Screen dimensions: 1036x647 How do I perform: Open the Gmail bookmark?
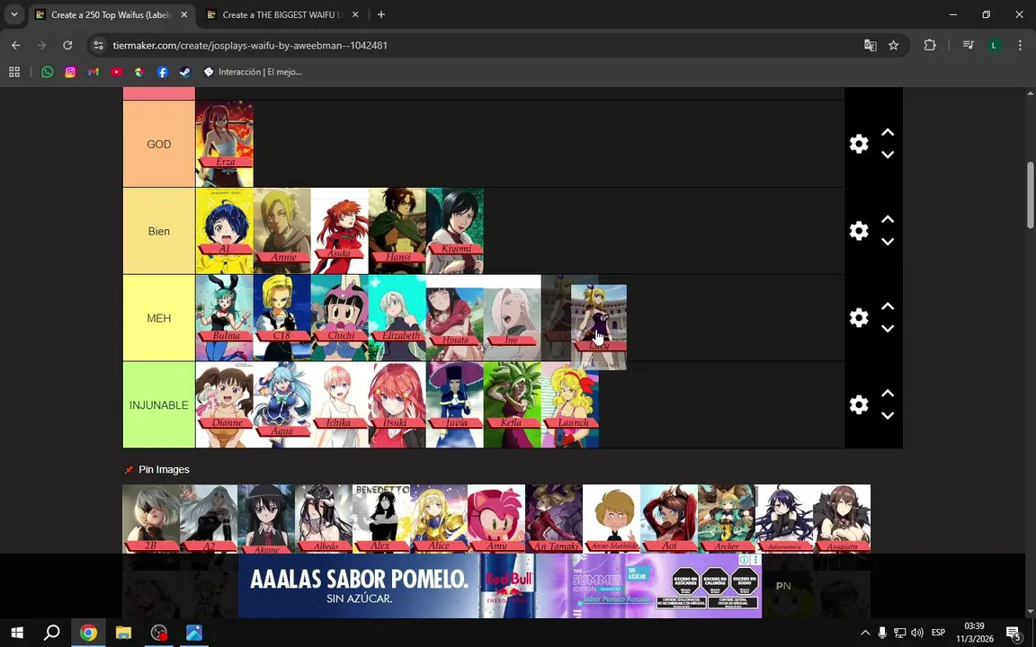(94, 72)
